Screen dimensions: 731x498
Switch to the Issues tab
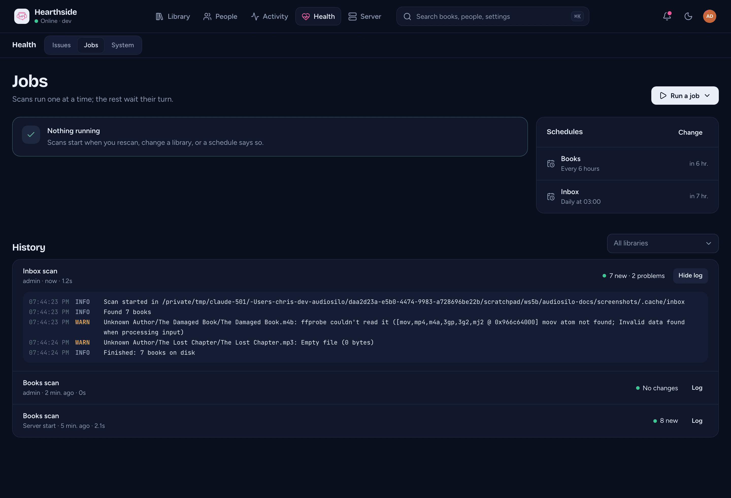click(x=61, y=45)
